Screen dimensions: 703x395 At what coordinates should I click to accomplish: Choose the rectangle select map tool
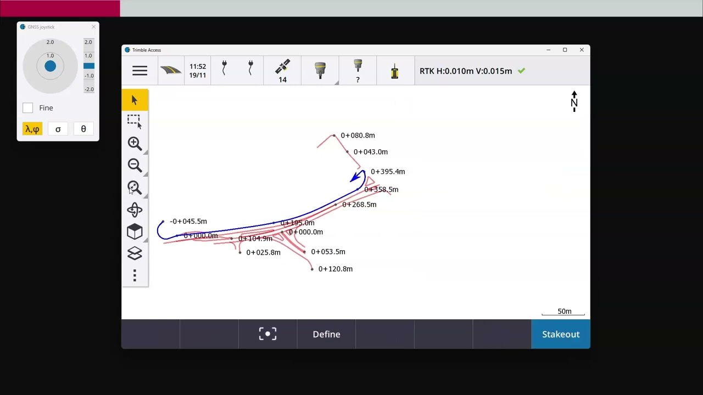135,121
